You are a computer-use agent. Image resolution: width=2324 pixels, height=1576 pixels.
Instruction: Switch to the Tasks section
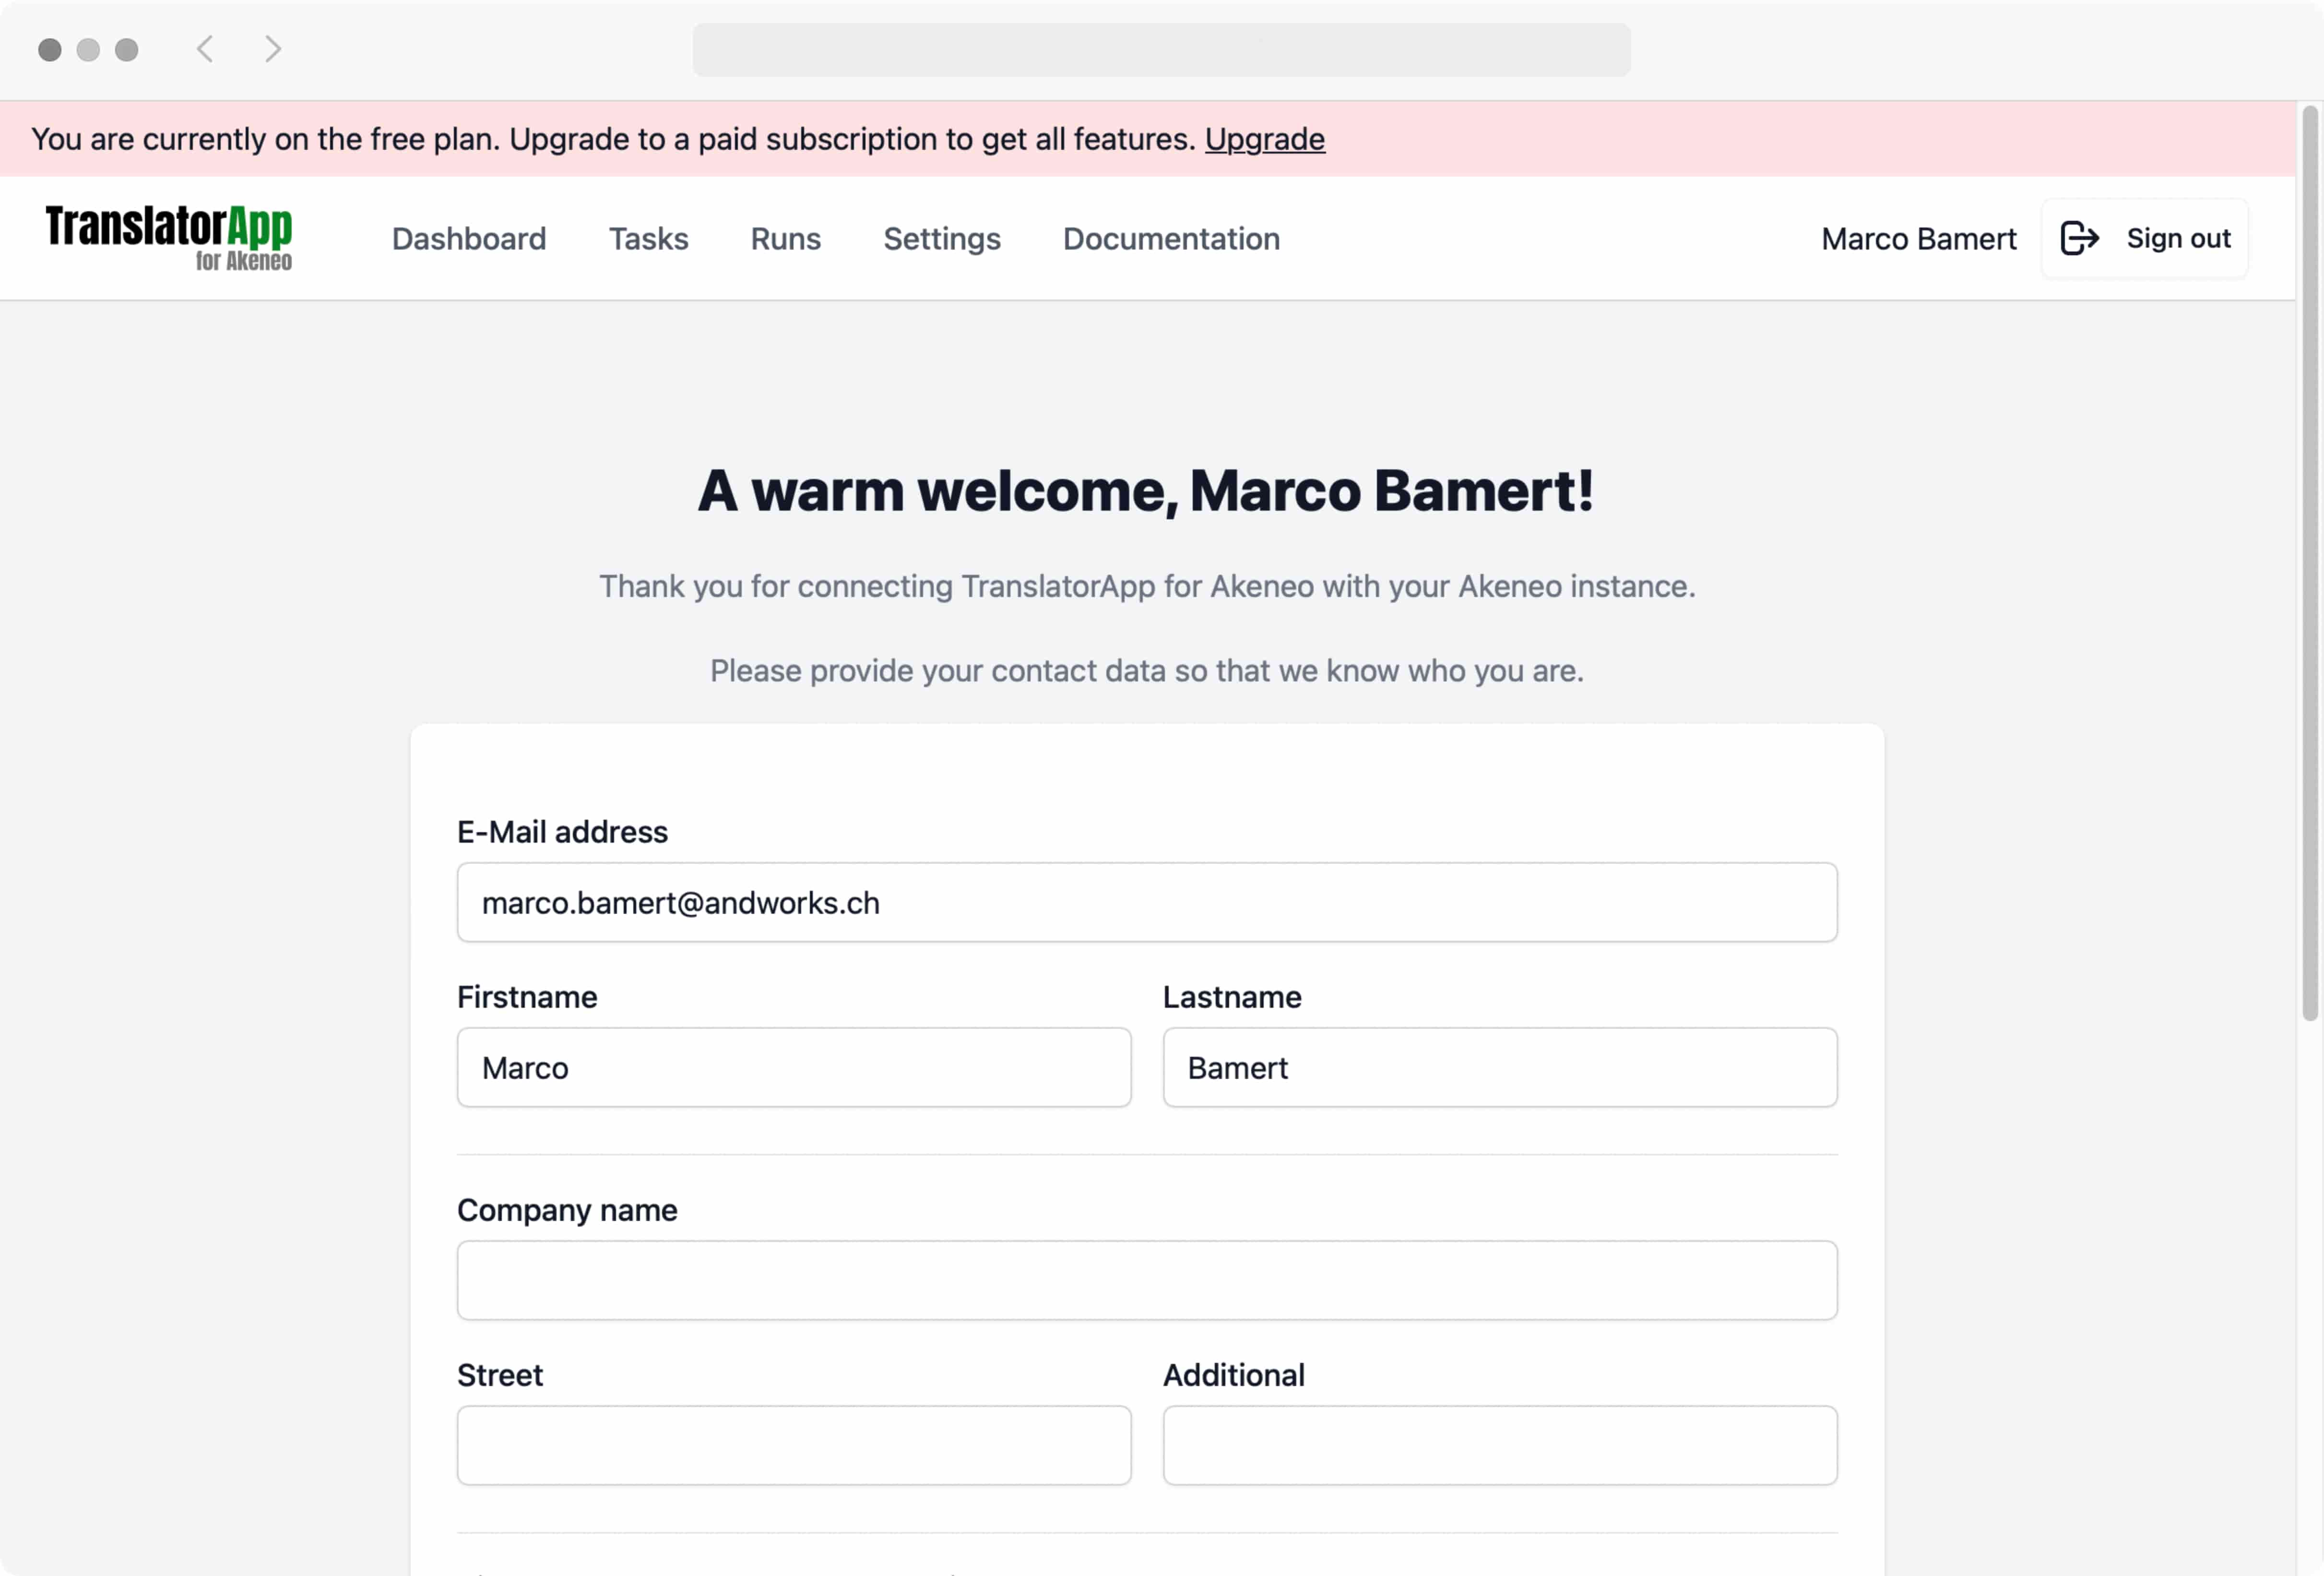(x=648, y=238)
